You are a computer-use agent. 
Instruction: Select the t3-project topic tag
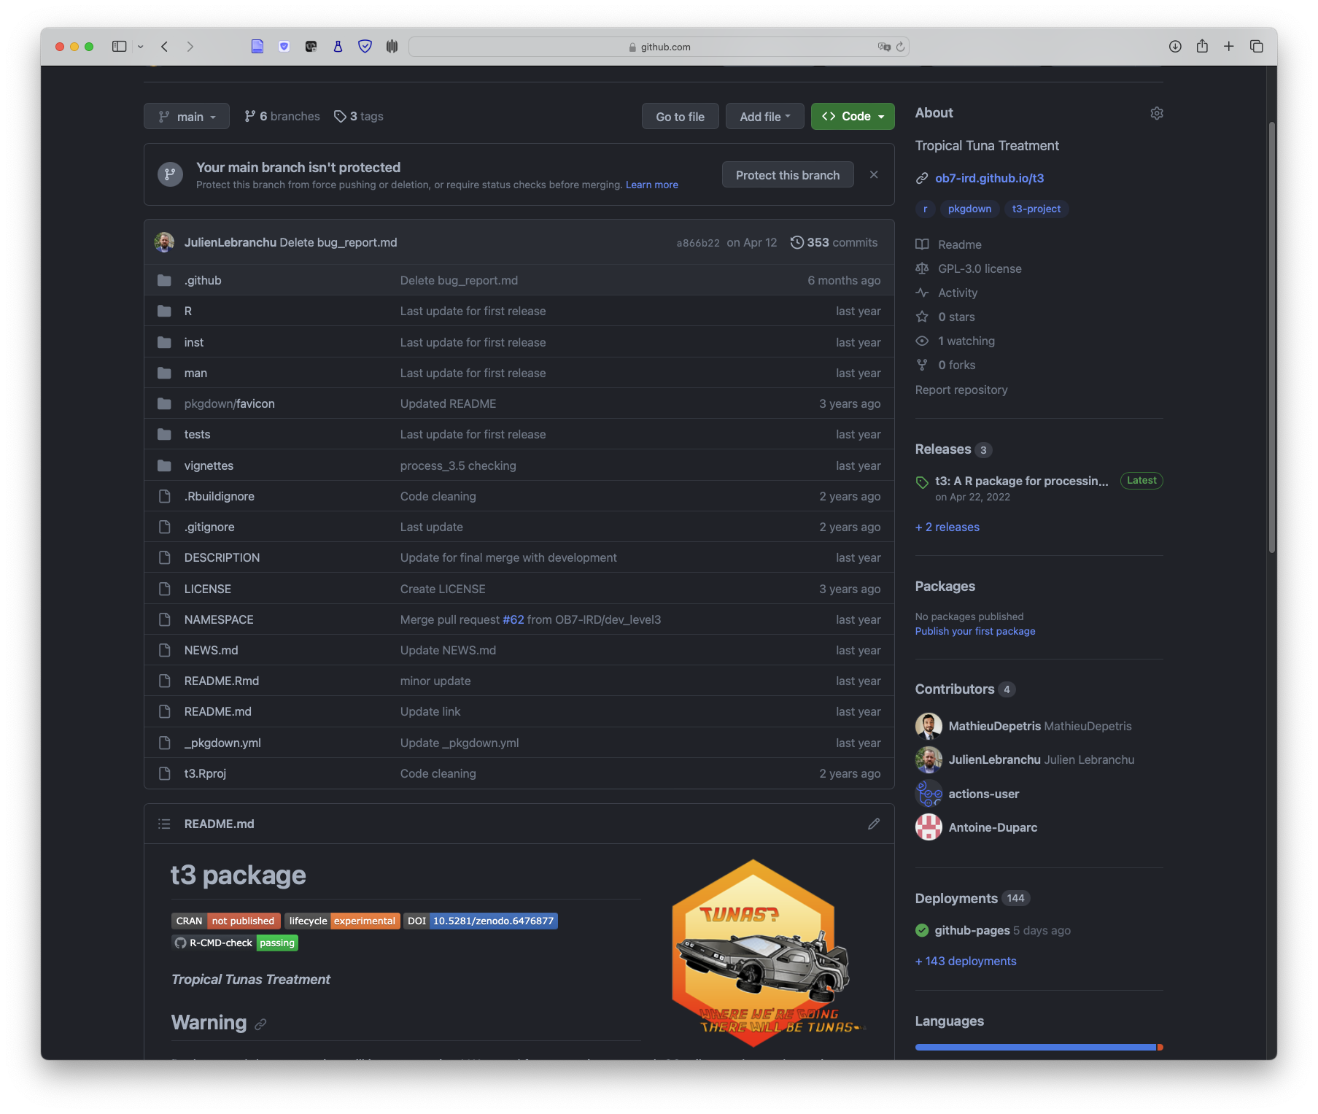(x=1036, y=209)
